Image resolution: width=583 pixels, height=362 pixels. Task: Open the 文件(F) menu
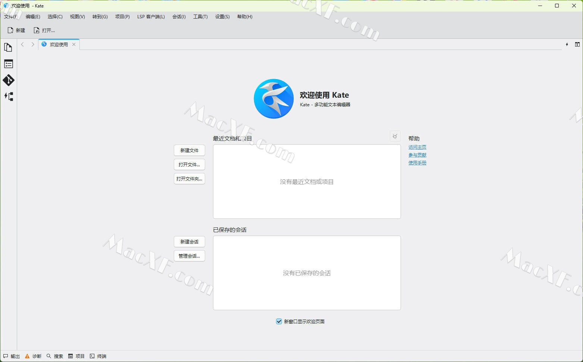(x=11, y=17)
